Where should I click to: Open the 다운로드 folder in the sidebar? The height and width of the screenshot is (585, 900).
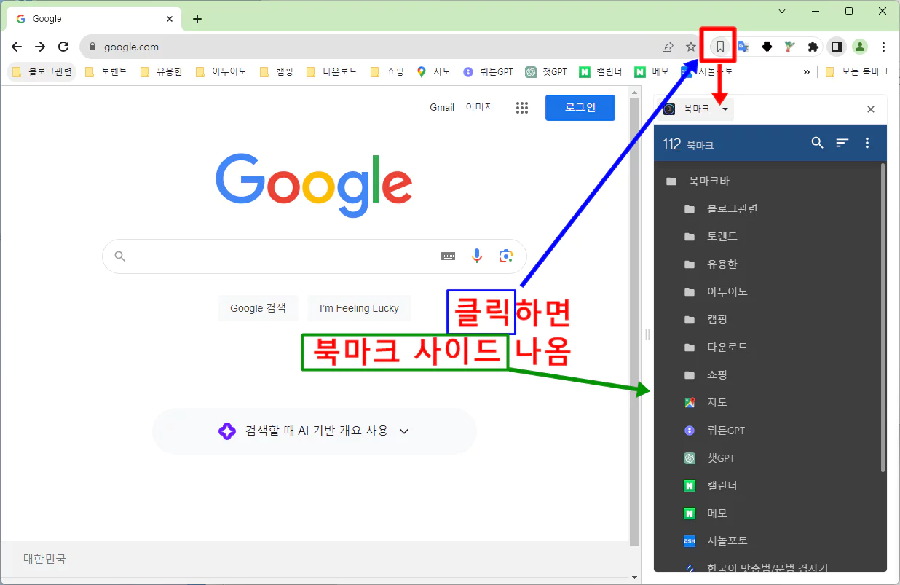(767, 348)
